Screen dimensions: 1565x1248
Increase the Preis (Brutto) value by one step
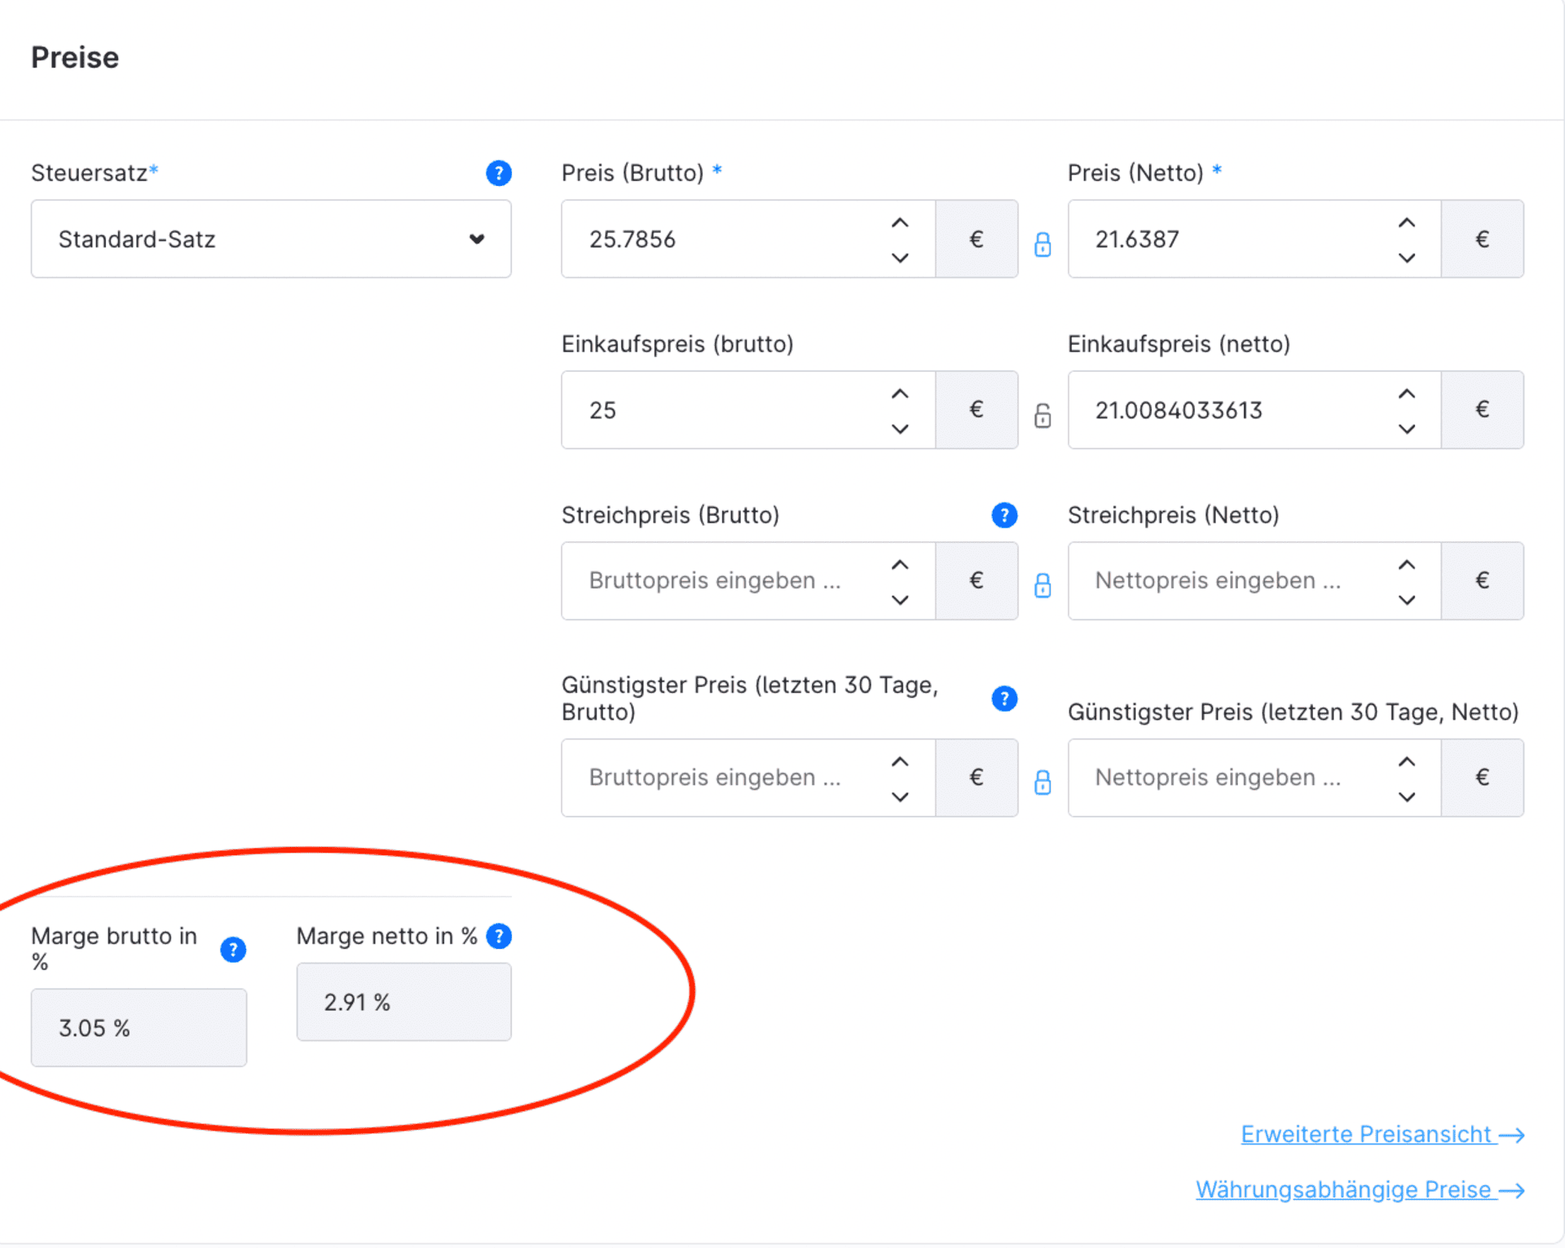[900, 223]
